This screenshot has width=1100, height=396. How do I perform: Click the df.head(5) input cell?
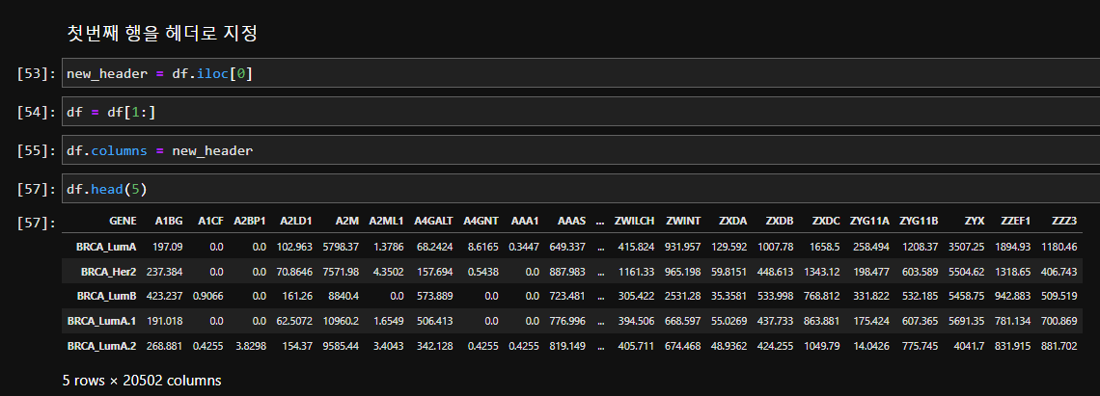pyautogui.click(x=581, y=189)
